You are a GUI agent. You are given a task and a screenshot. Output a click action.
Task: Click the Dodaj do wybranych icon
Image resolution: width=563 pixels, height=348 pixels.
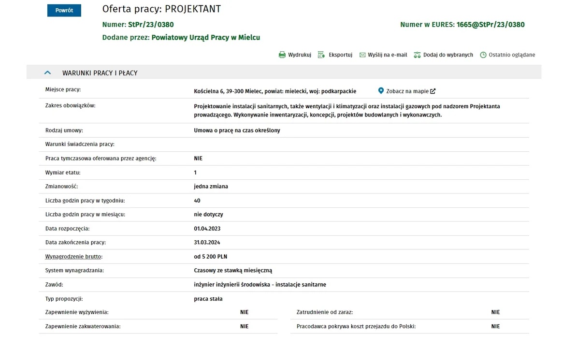(417, 55)
